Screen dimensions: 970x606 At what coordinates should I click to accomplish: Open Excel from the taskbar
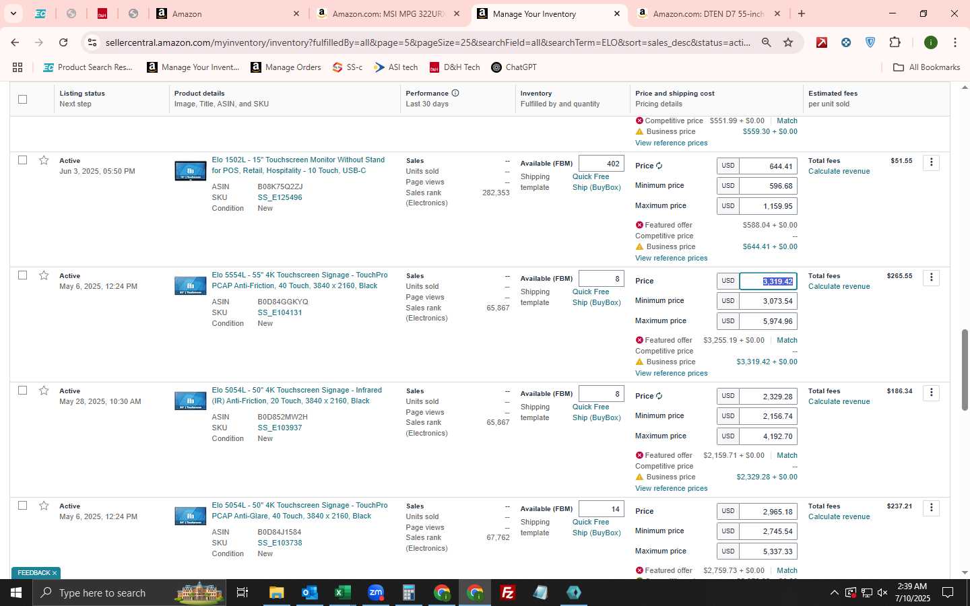[x=342, y=593]
